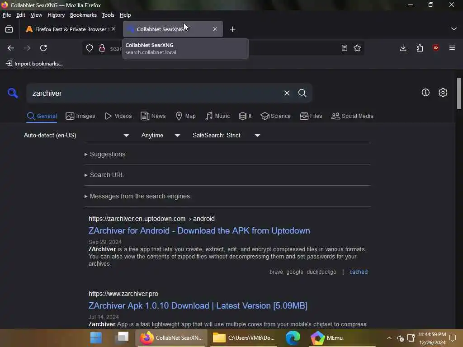Open the Edit menu
The width and height of the screenshot is (463, 347).
click(21, 15)
